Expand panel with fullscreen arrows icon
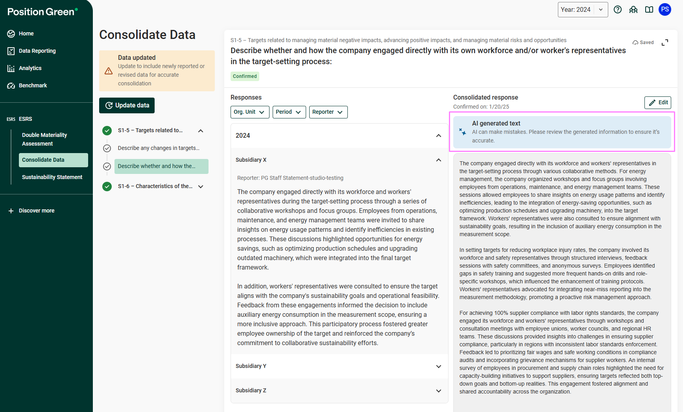Viewport: 683px width, 412px height. 665,42
